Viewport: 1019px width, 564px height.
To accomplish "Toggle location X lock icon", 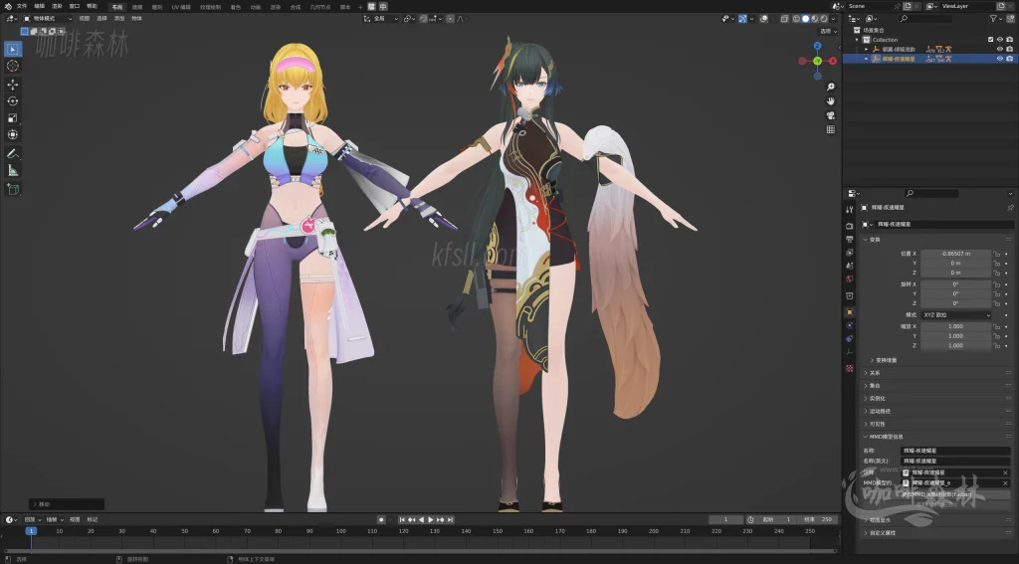I will pyautogui.click(x=996, y=254).
